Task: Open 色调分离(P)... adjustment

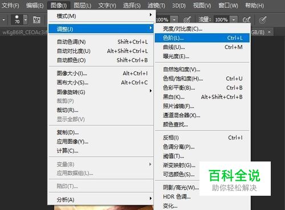Action: (x=202, y=147)
